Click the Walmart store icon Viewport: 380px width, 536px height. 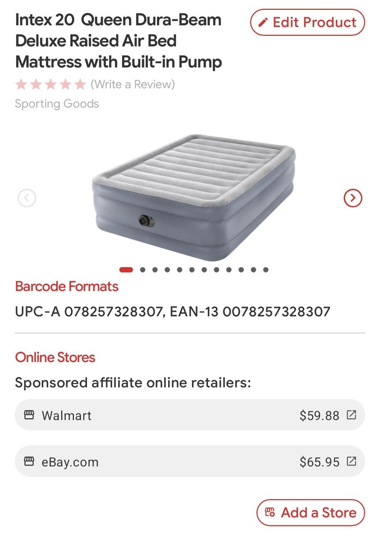pyautogui.click(x=29, y=415)
